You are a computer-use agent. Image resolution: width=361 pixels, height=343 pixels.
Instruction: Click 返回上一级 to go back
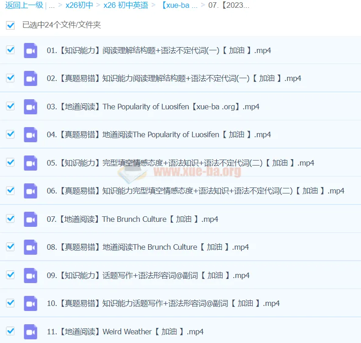(24, 5)
